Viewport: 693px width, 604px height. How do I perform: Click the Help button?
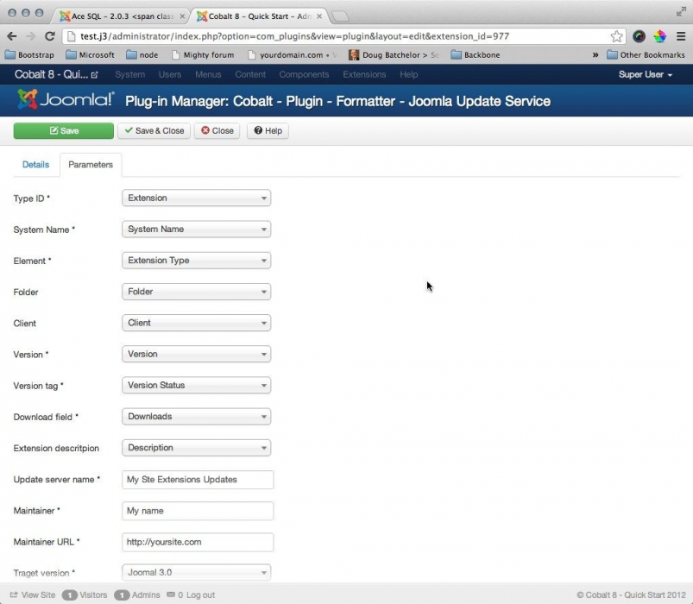tap(268, 131)
